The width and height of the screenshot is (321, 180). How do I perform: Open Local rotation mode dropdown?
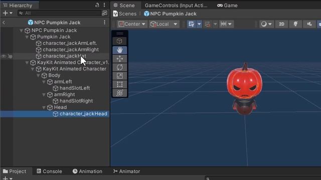164,24
